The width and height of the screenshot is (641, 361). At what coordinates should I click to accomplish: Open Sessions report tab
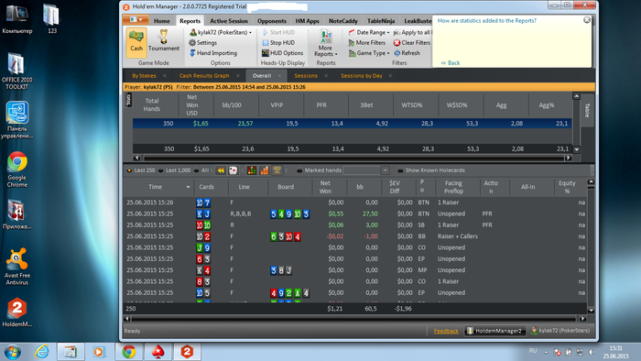click(306, 76)
